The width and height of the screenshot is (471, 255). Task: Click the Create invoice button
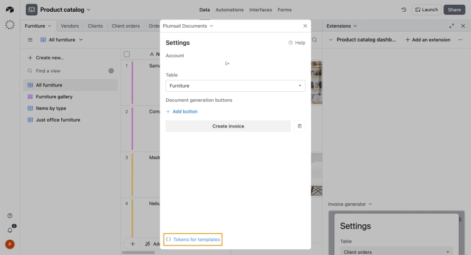click(228, 126)
